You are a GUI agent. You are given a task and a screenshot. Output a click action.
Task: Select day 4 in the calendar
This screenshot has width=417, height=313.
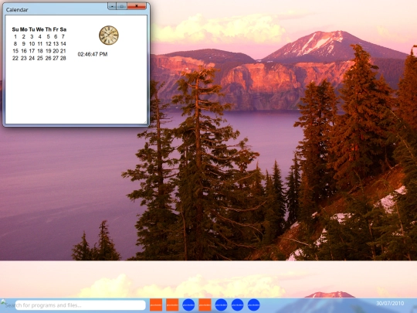coord(40,36)
